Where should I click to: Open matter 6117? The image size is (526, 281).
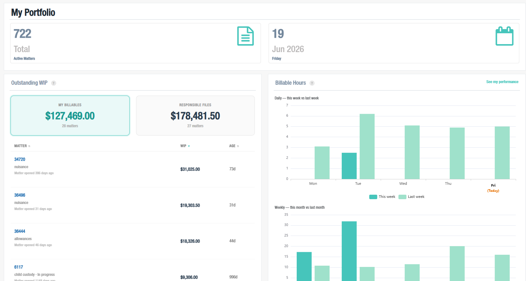click(19, 267)
